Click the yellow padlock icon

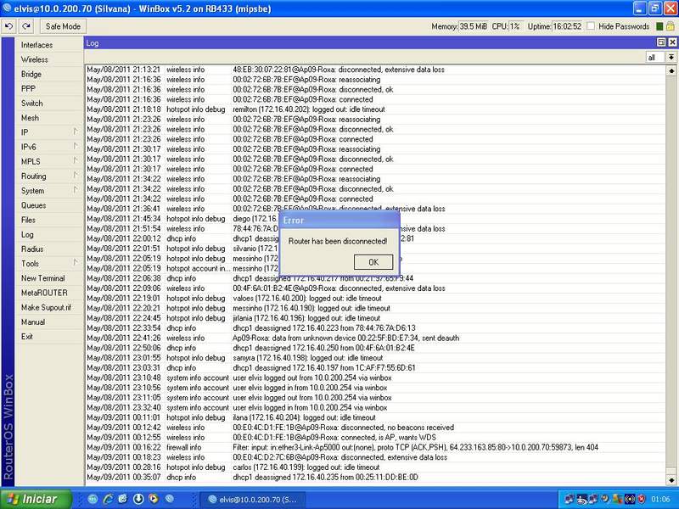(x=670, y=26)
